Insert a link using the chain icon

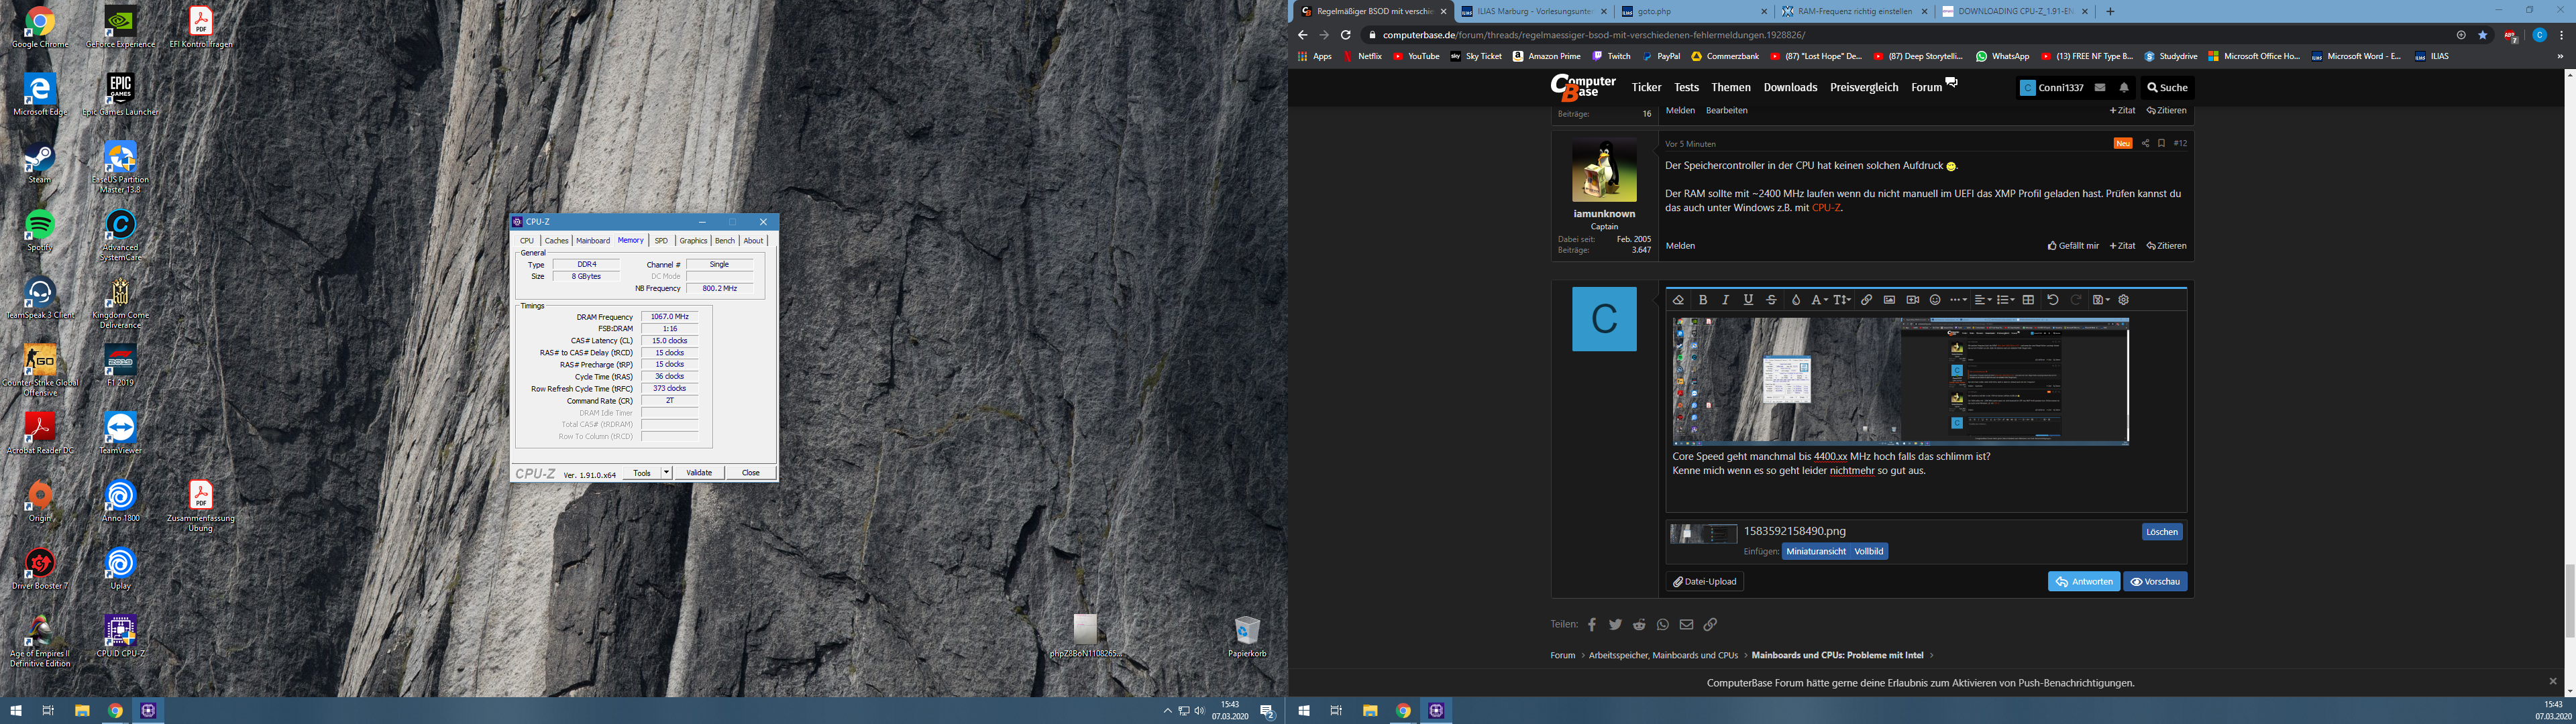point(1866,300)
